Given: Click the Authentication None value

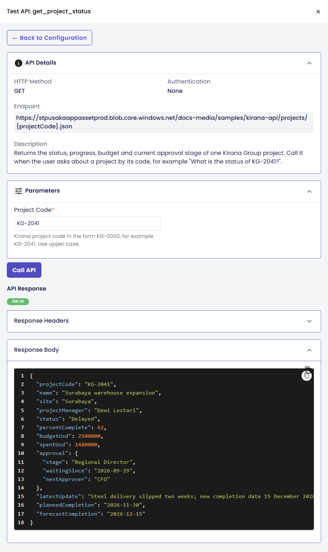Looking at the screenshot, I should 175,91.
